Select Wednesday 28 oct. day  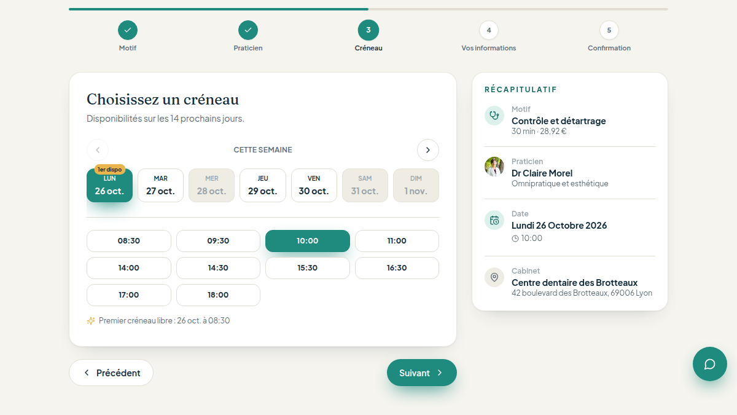click(212, 185)
